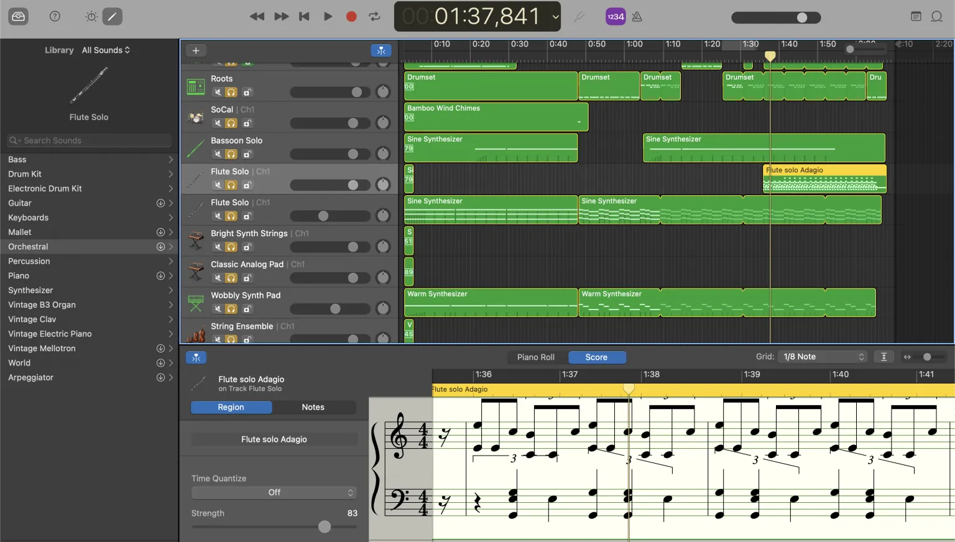The width and height of the screenshot is (955, 542).
Task: Download the World sounds
Action: click(160, 362)
